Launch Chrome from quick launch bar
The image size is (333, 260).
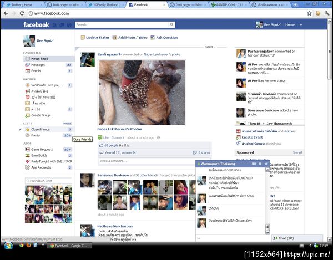(22, 246)
